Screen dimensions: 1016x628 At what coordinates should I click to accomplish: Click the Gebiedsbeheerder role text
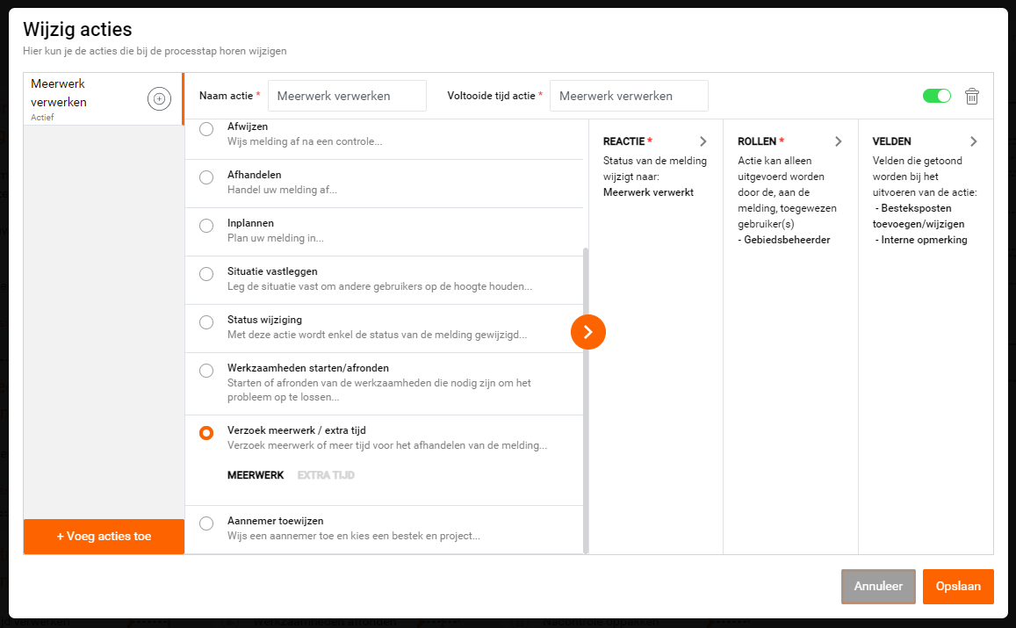787,240
